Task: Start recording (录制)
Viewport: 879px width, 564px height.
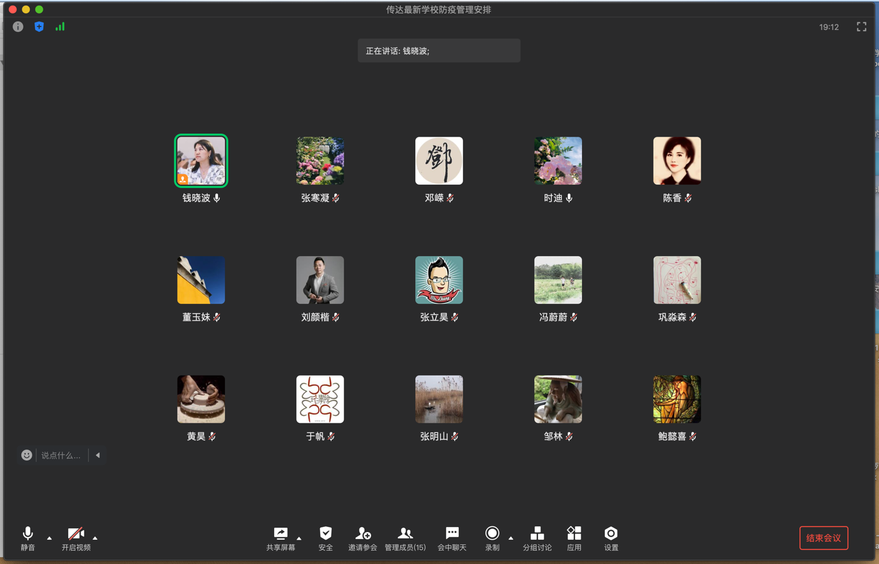Action: 492,538
